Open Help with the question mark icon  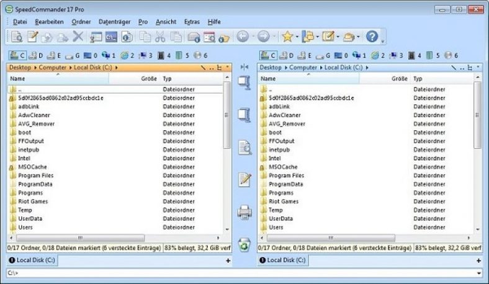point(372,37)
